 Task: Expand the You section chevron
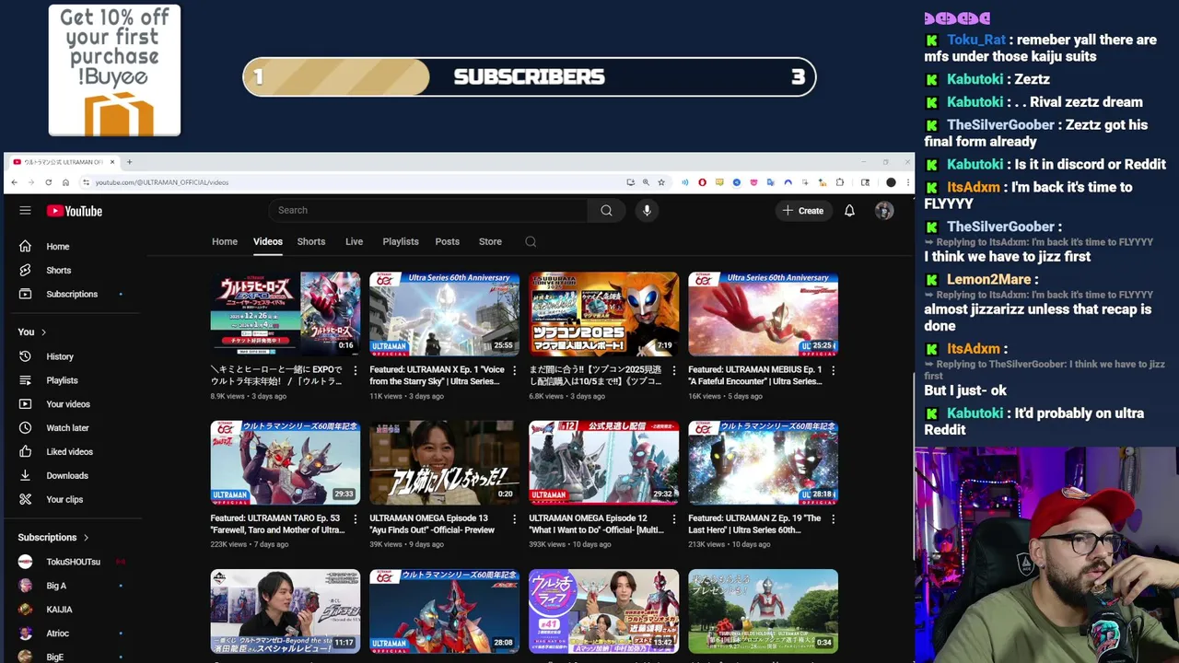point(43,332)
